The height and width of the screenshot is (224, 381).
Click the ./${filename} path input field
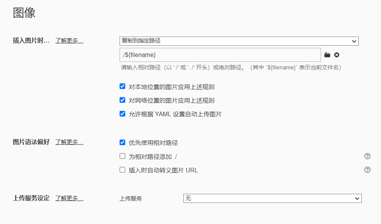point(220,55)
